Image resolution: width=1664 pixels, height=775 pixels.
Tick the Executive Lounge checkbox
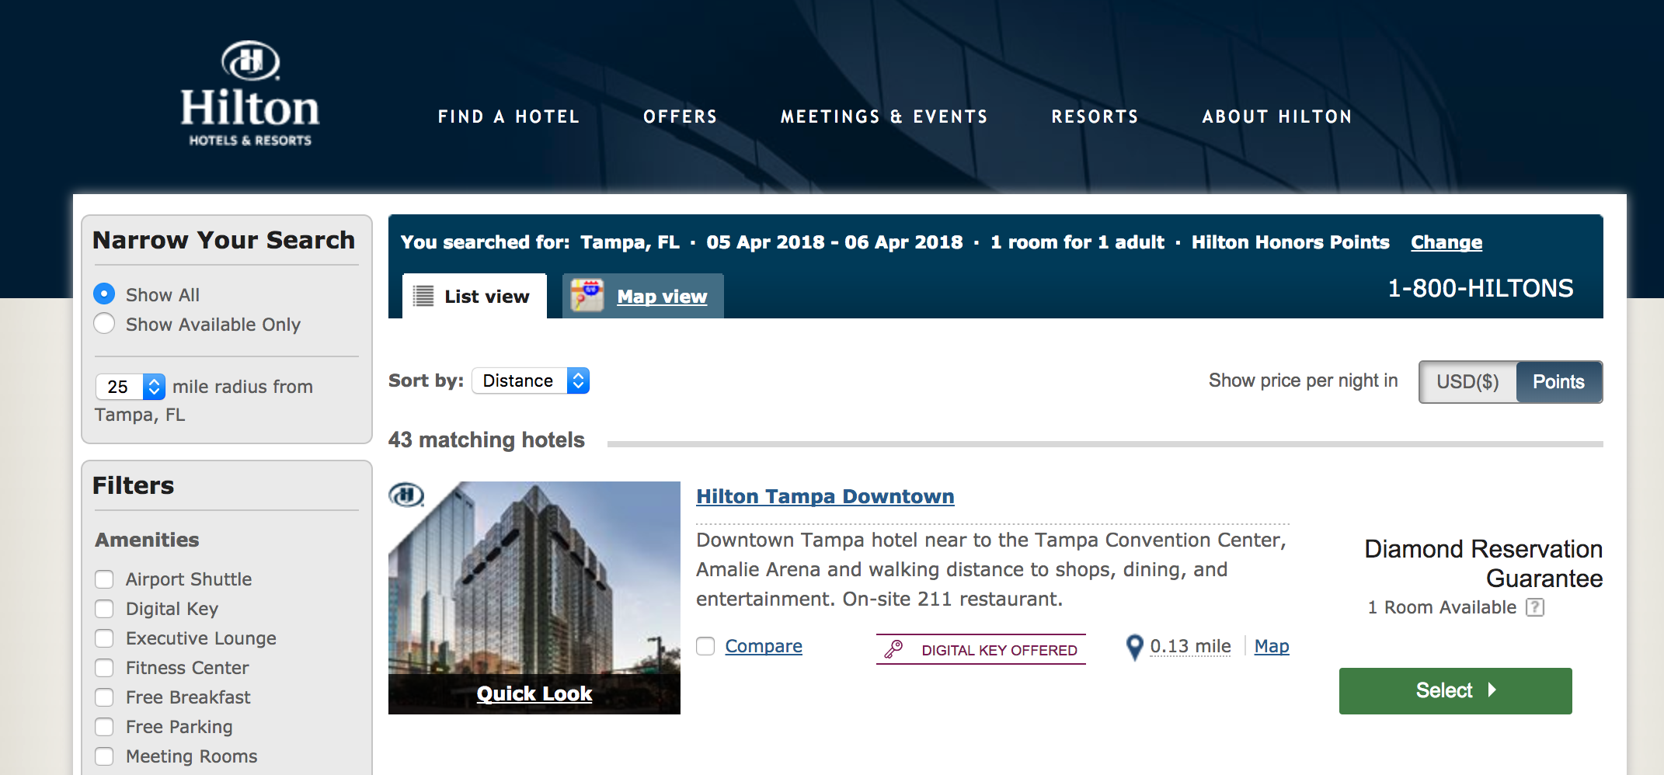pos(104,638)
